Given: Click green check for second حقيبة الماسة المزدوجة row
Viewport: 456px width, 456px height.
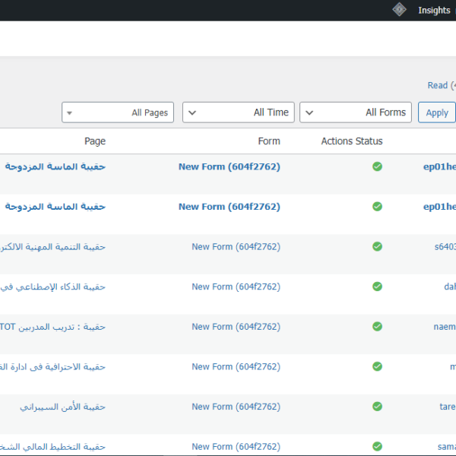Looking at the screenshot, I should (x=377, y=207).
